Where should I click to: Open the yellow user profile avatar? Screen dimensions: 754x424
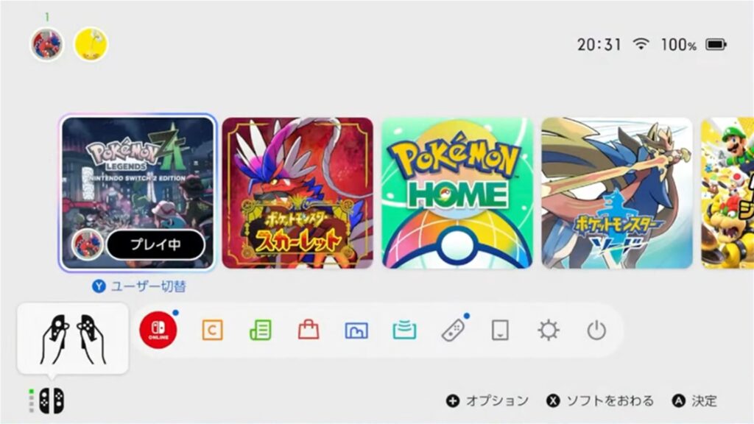[91, 44]
